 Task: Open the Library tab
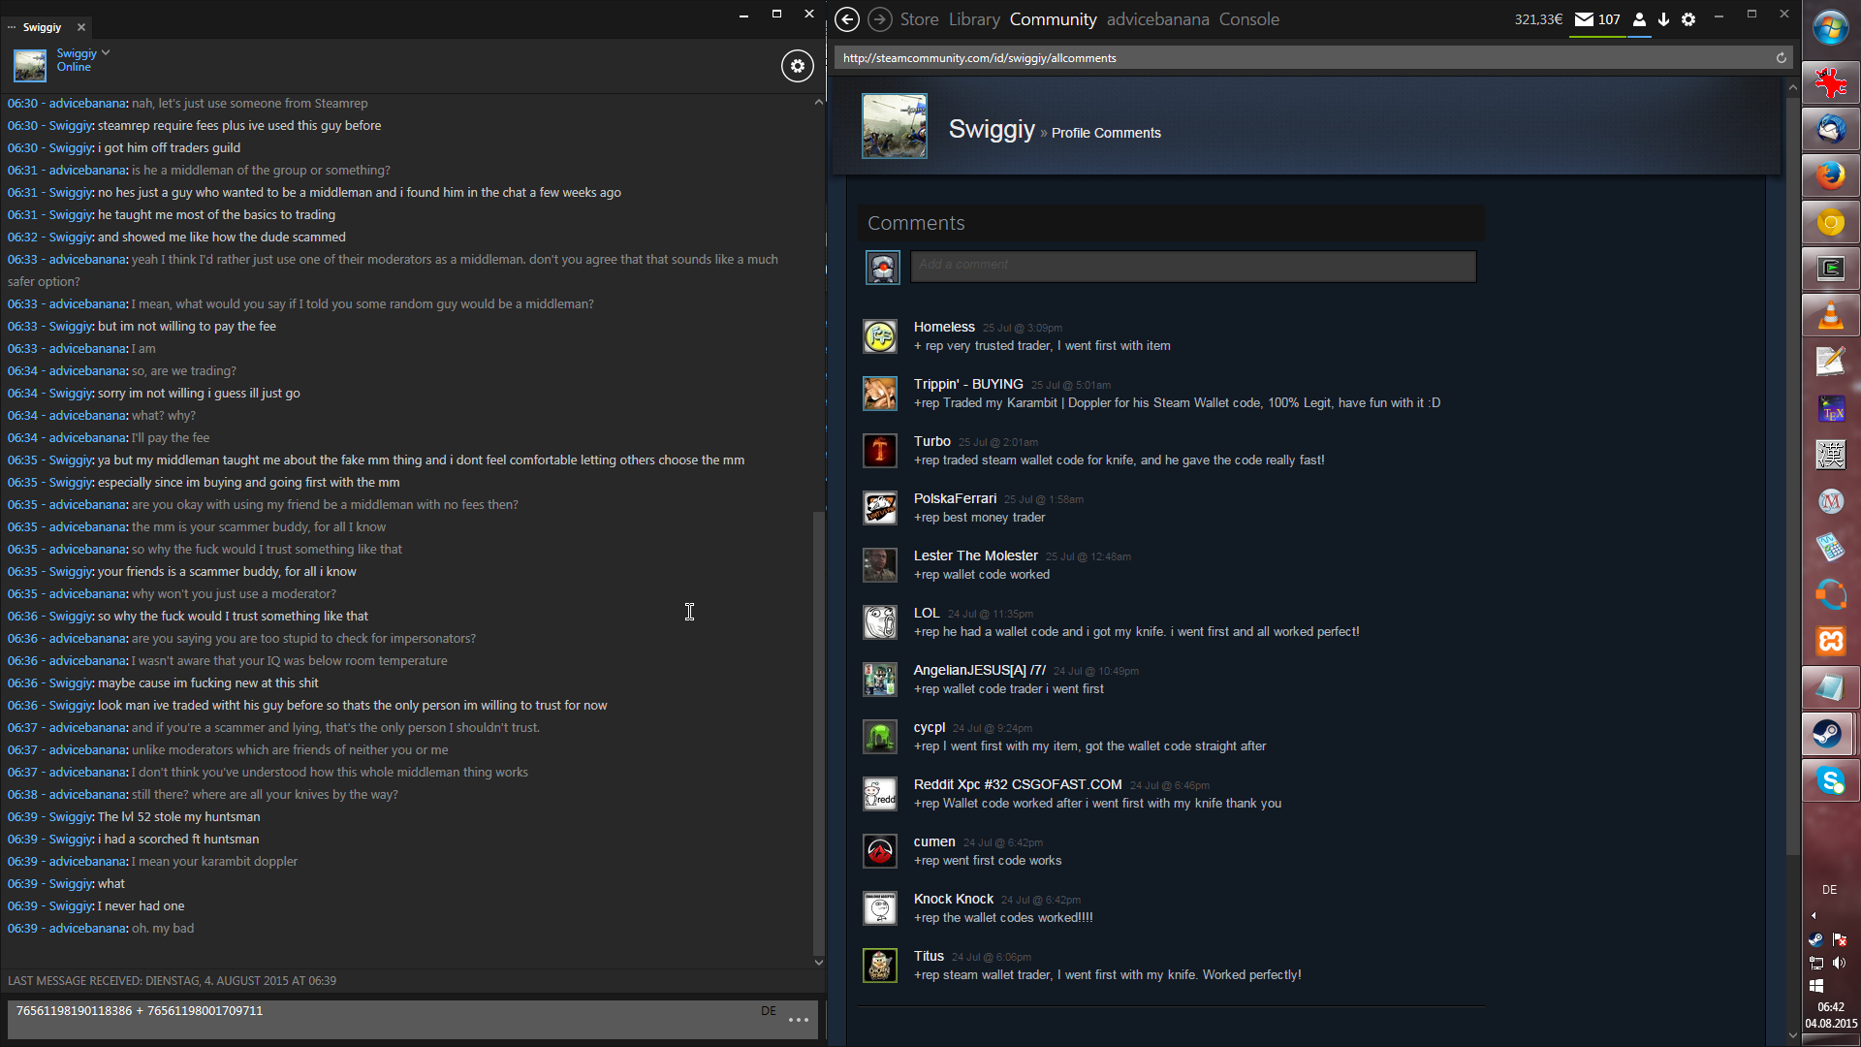tap(974, 19)
